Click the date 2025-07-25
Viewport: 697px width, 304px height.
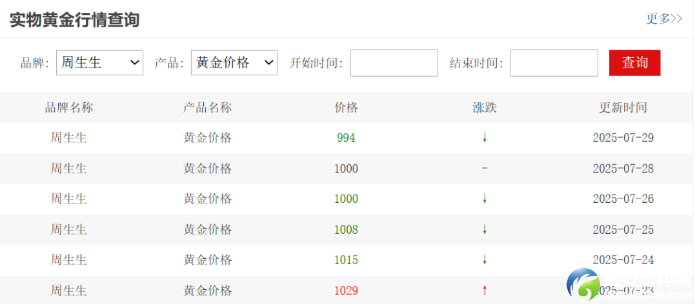(x=623, y=229)
